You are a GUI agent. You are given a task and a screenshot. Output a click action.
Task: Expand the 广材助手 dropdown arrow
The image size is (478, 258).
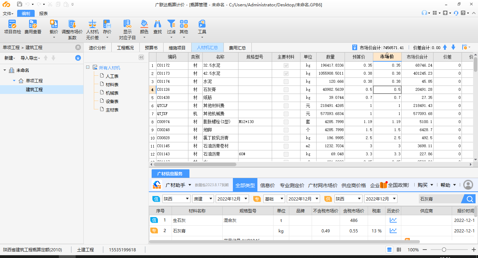pyautogui.click(x=190, y=185)
